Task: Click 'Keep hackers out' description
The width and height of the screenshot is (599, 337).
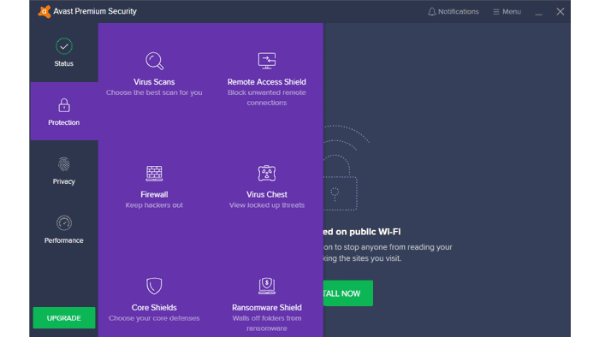Action: pyautogui.click(x=154, y=205)
